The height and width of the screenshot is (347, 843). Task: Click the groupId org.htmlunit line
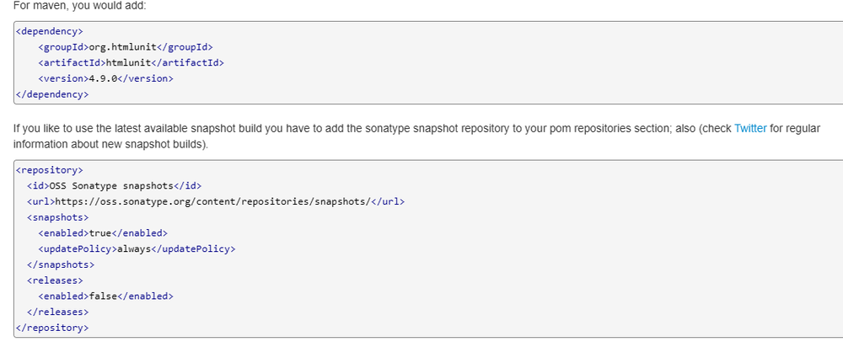(x=126, y=47)
